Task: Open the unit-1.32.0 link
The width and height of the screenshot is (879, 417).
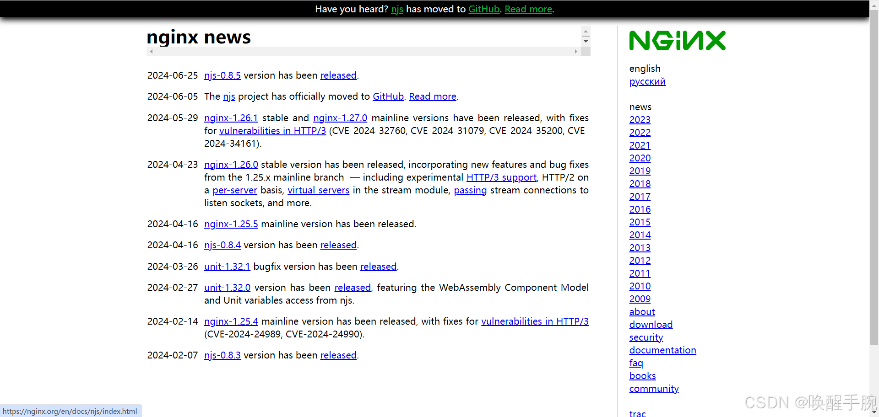Action: (x=228, y=288)
